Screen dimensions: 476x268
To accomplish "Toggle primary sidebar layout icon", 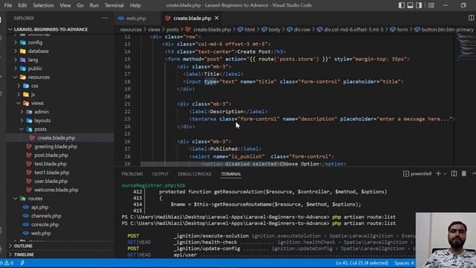I will 402,5.
